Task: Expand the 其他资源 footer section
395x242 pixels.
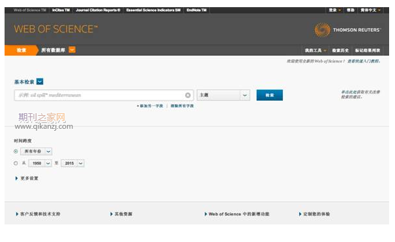Action: pyautogui.click(x=121, y=214)
